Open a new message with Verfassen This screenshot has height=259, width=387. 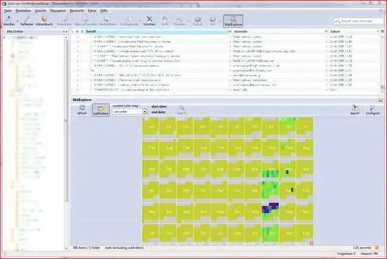coord(27,21)
